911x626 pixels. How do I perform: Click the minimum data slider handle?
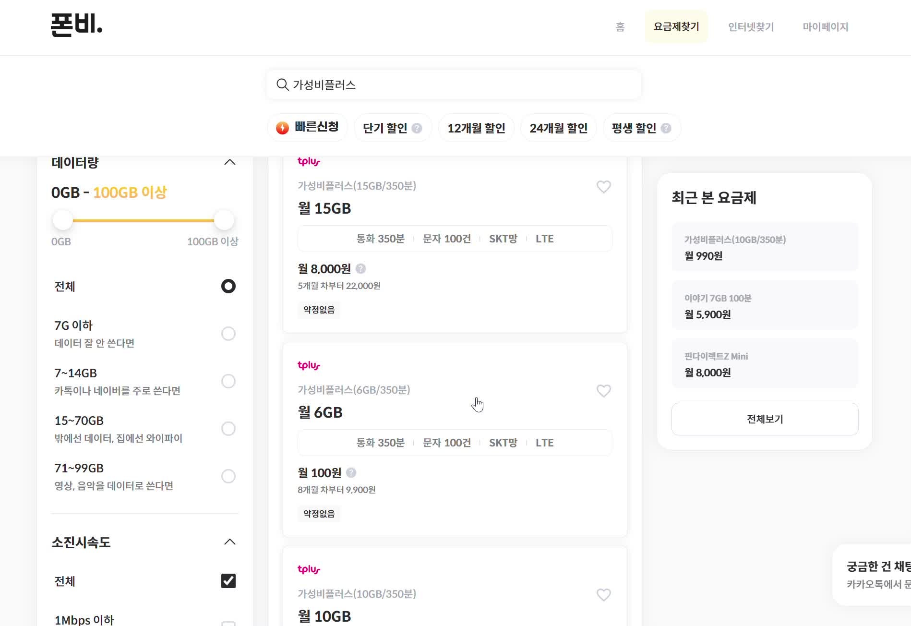[x=62, y=220]
